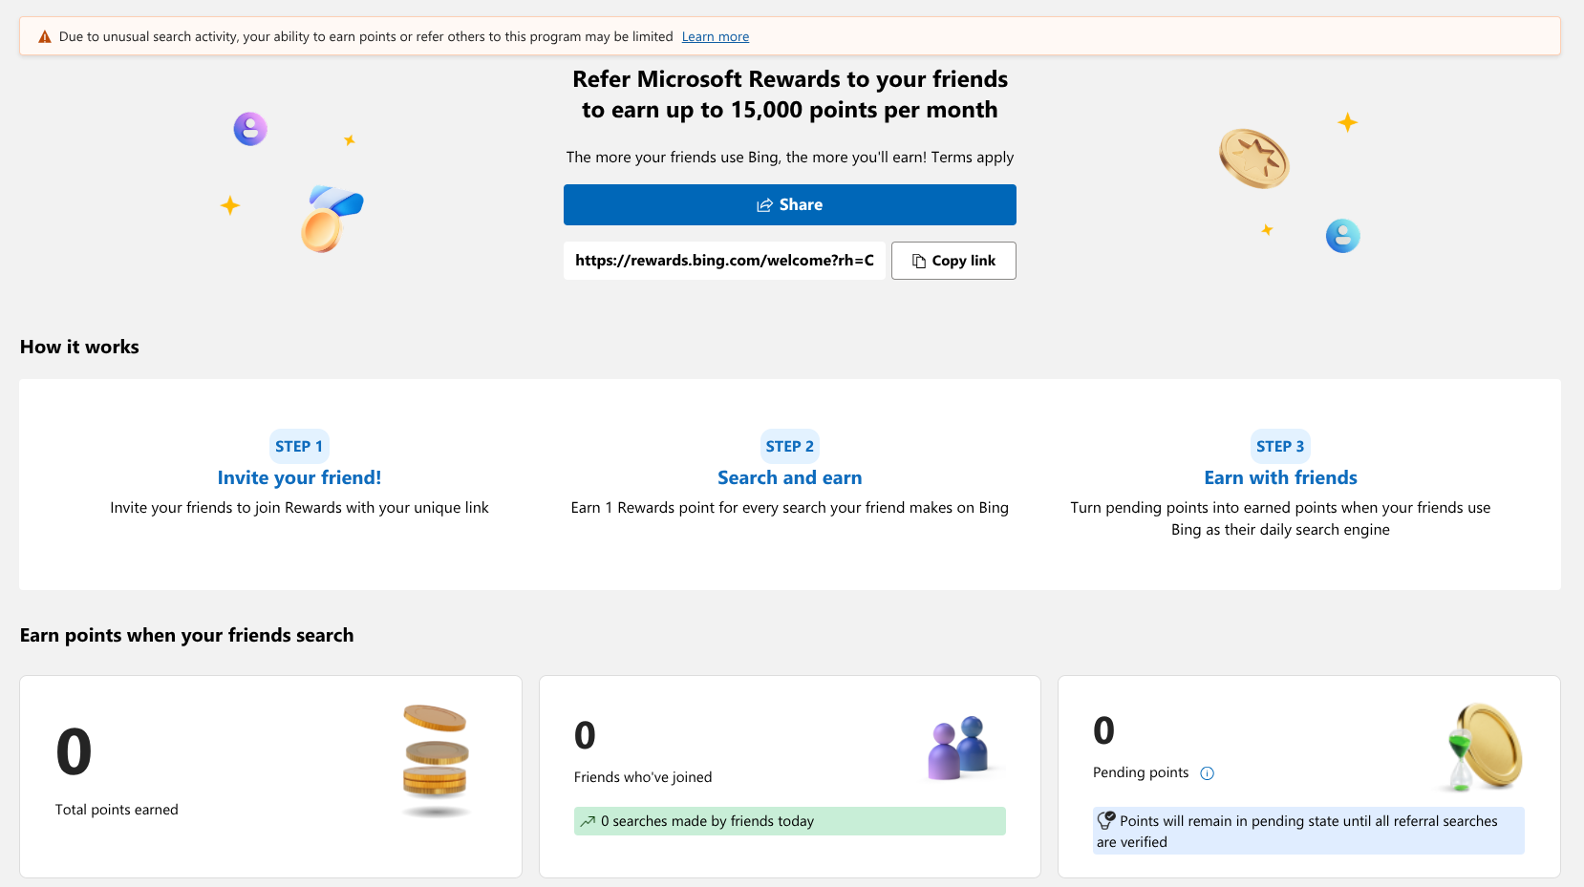Image resolution: width=1584 pixels, height=887 pixels.
Task: Click the lightbulb icon in the pending points note
Action: 1107,819
